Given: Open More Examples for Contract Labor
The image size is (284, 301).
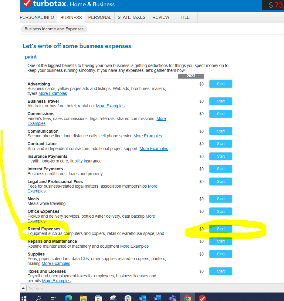Looking at the screenshot, I should 154,149.
